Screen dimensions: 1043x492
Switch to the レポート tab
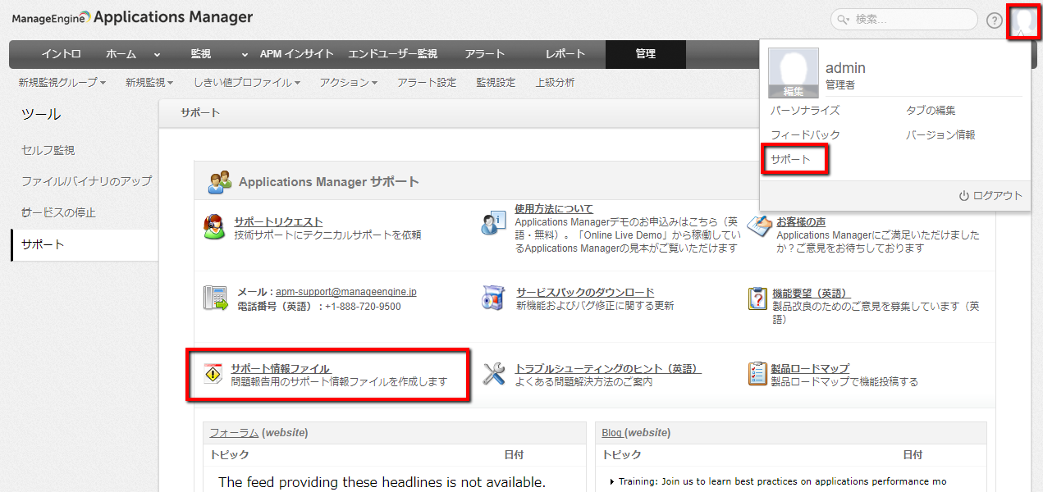[565, 54]
